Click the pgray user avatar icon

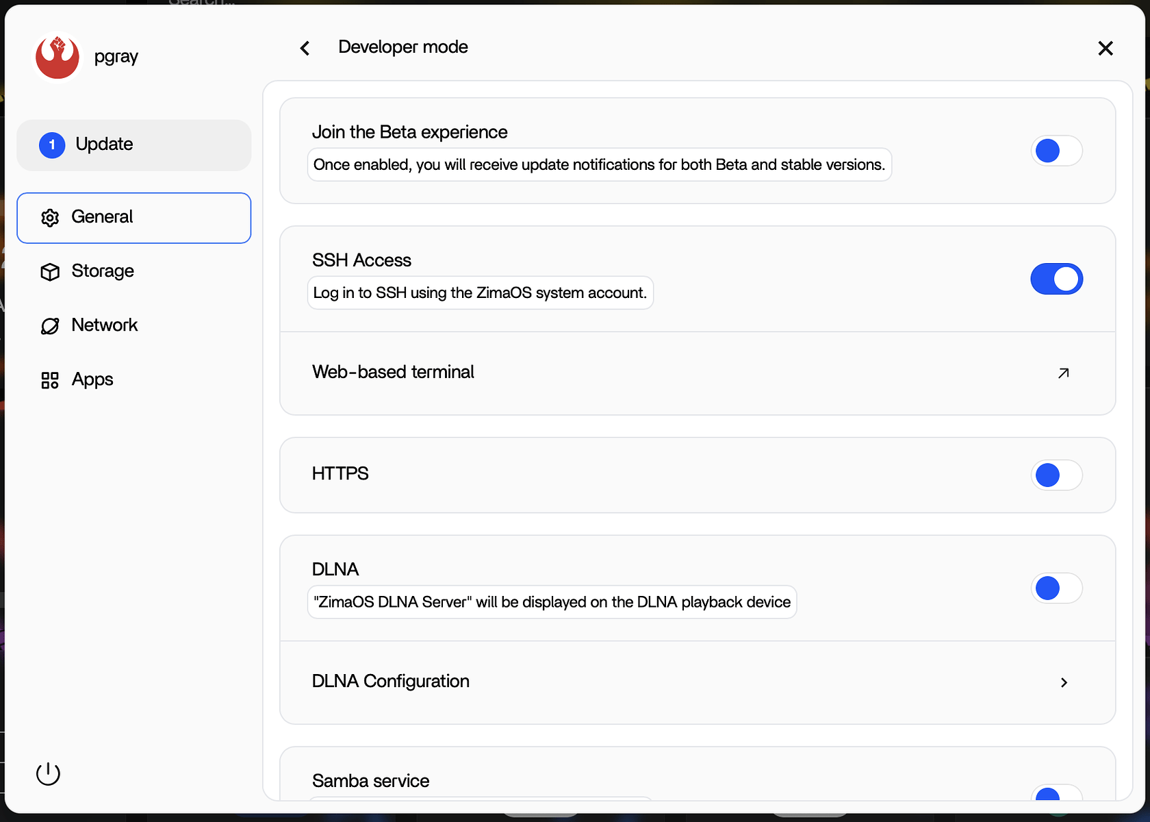57,57
